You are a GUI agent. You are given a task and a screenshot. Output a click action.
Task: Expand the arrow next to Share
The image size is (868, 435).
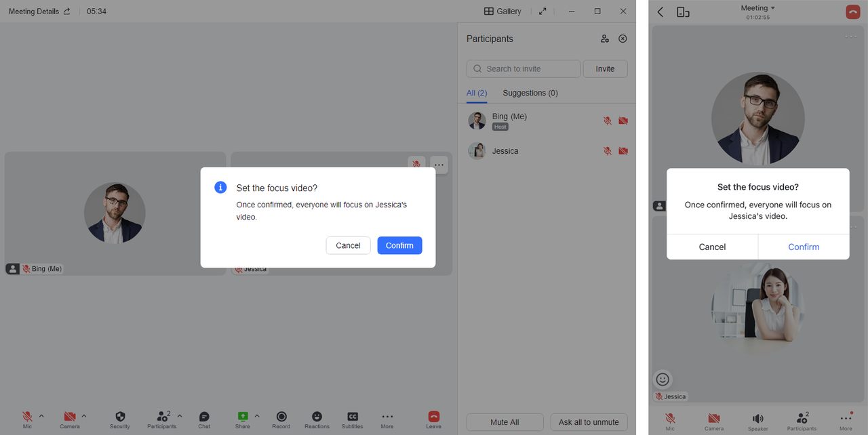pos(257,416)
